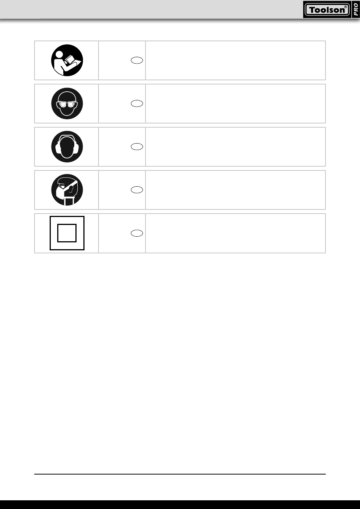
Task: Click the empty description field for eye protection
Action: coord(235,104)
